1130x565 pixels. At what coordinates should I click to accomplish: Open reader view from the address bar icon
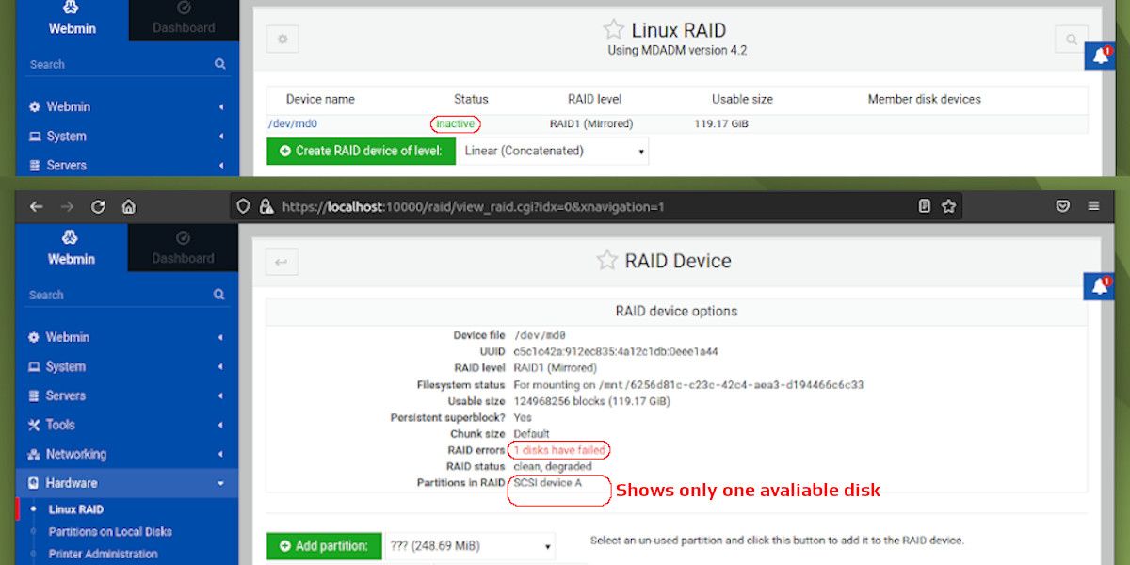pos(923,206)
